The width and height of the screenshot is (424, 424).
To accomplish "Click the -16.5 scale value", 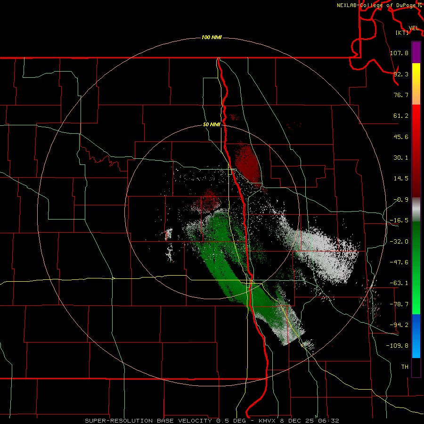I will [399, 220].
